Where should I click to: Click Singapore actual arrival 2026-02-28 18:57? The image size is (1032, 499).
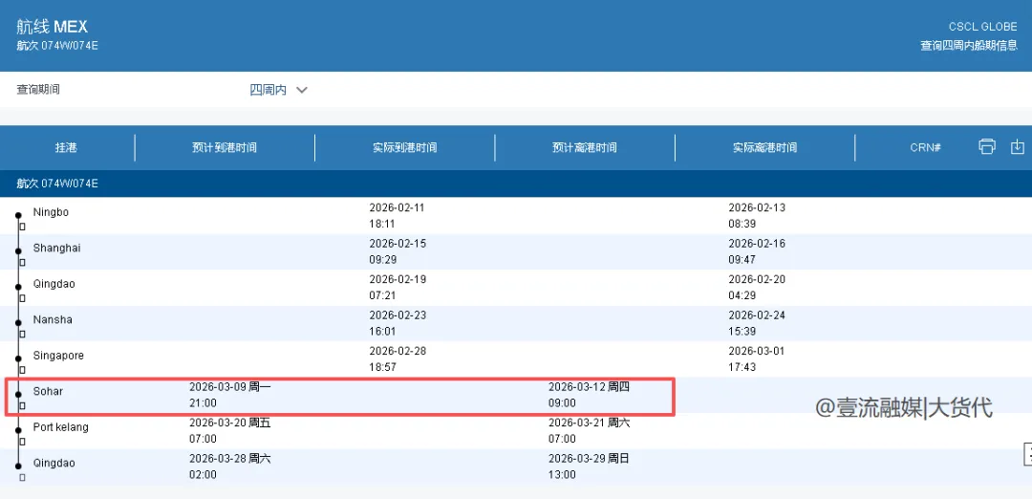398,358
